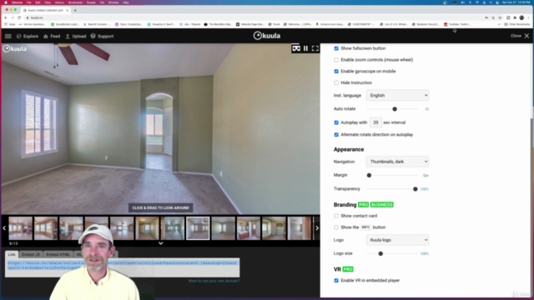Adjust the Logo size slider
The height and width of the screenshot is (300, 534).
pos(380,253)
